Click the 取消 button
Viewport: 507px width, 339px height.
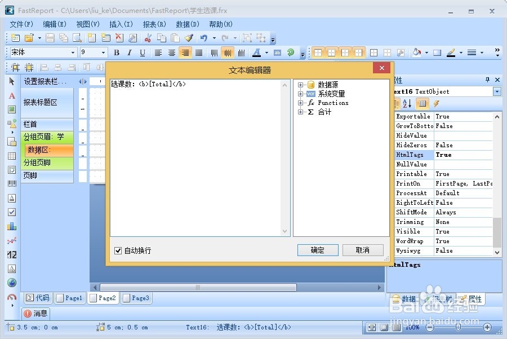click(x=363, y=250)
